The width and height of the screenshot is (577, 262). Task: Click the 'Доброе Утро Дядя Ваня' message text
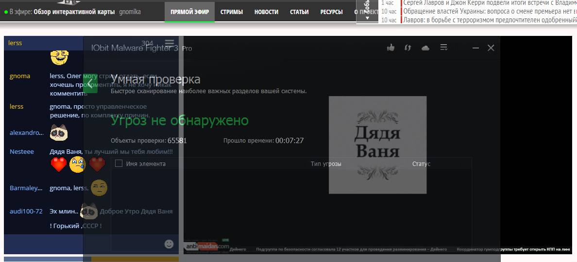(136, 211)
